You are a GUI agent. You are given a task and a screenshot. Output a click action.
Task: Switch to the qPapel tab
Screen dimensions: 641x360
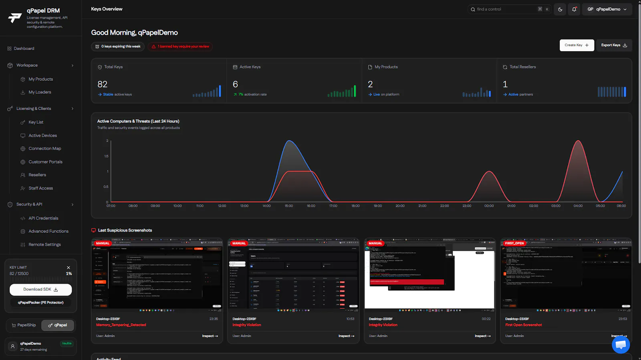point(58,325)
